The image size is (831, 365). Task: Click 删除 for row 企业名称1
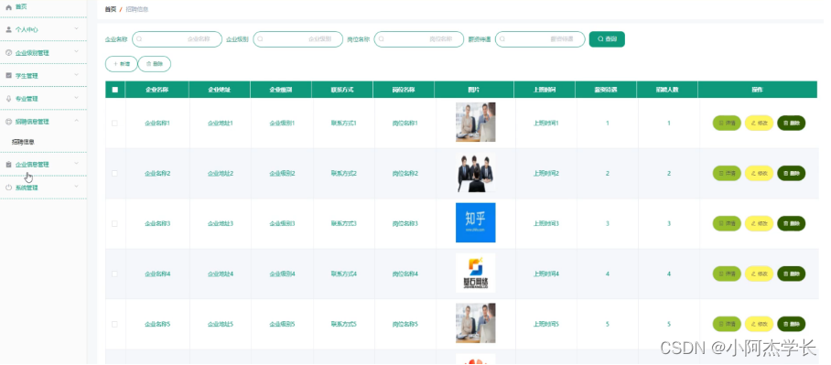(792, 123)
